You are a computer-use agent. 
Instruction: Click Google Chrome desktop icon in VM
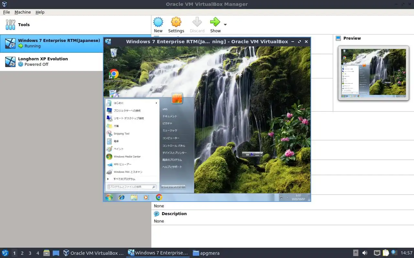pos(114,76)
